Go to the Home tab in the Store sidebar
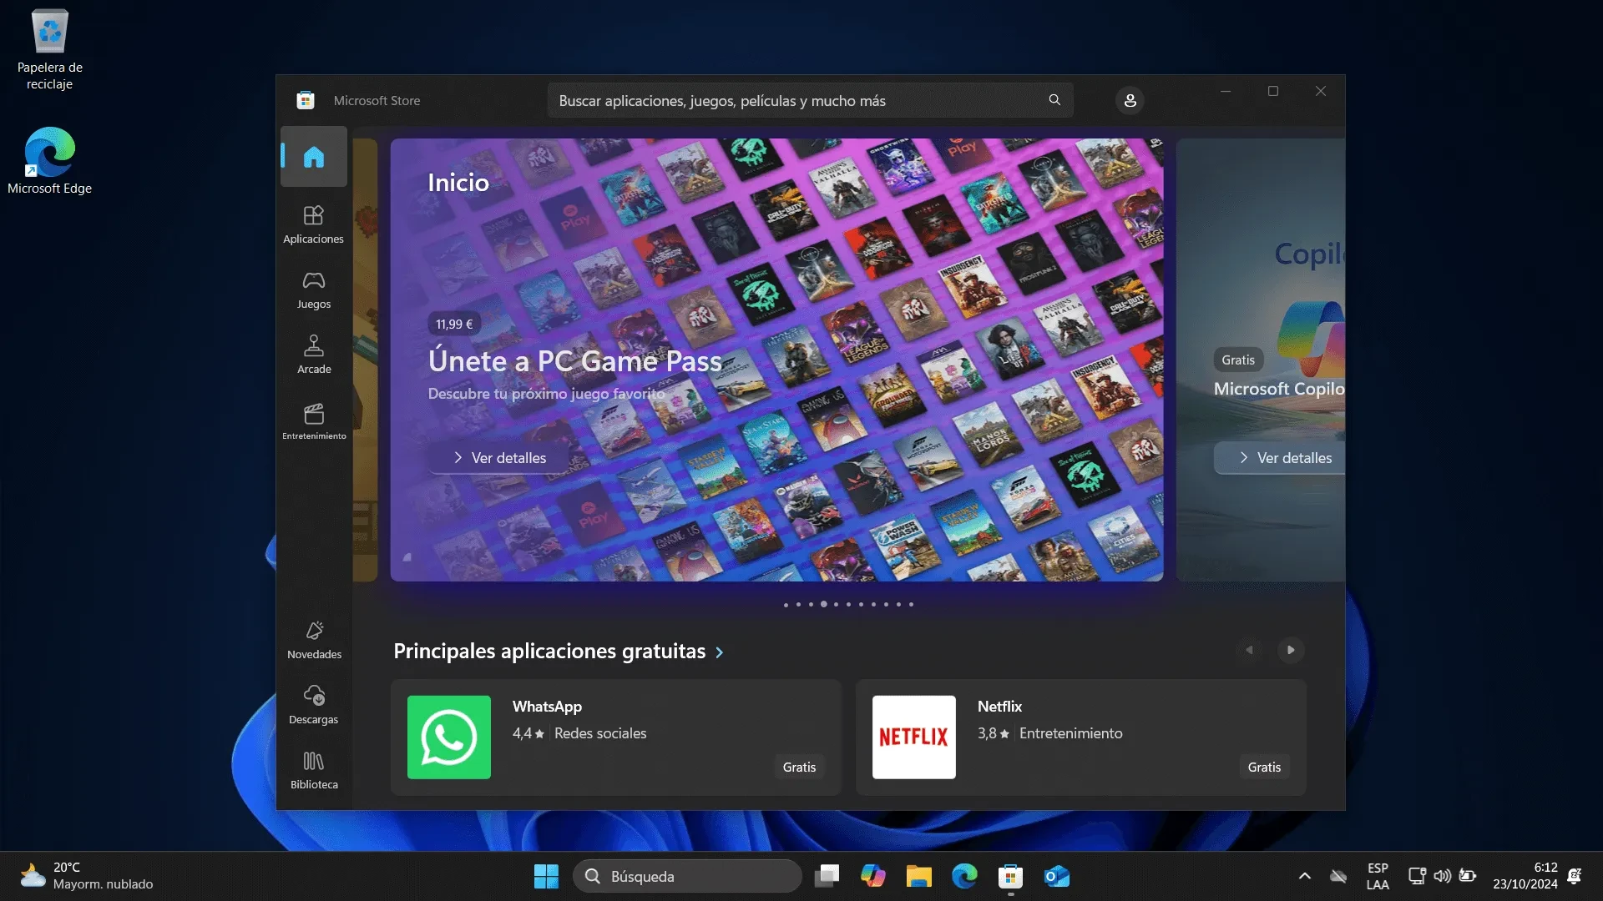Viewport: 1603px width, 901px height. (x=314, y=157)
